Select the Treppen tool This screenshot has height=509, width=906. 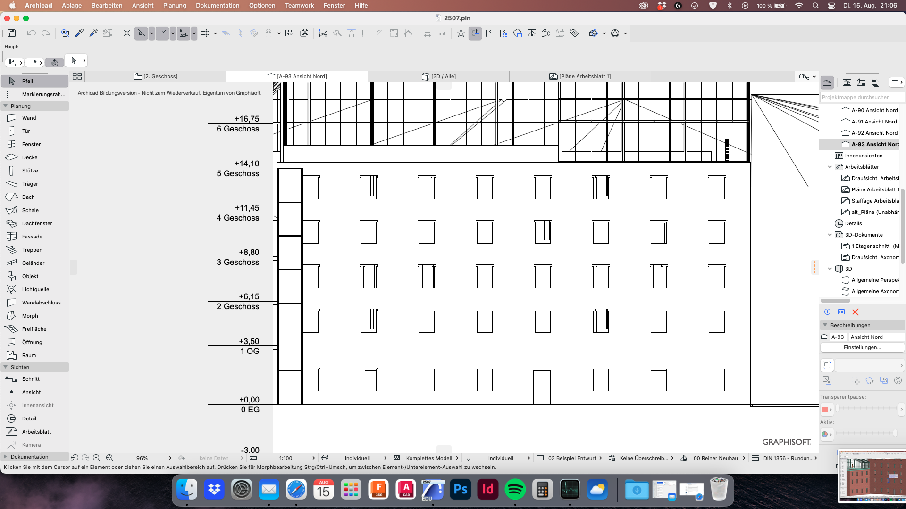point(35,250)
